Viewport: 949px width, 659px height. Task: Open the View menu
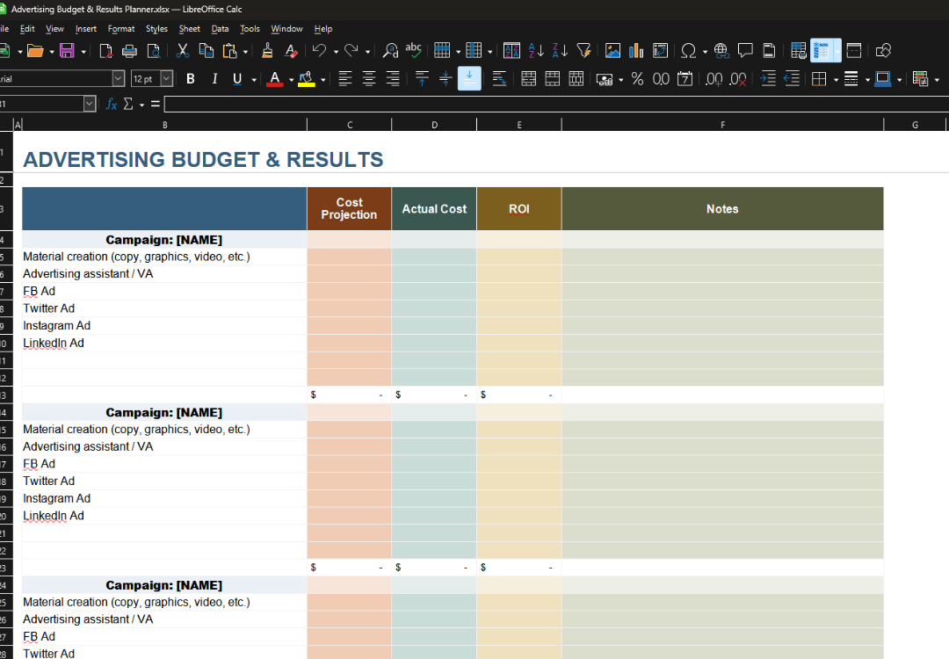54,28
